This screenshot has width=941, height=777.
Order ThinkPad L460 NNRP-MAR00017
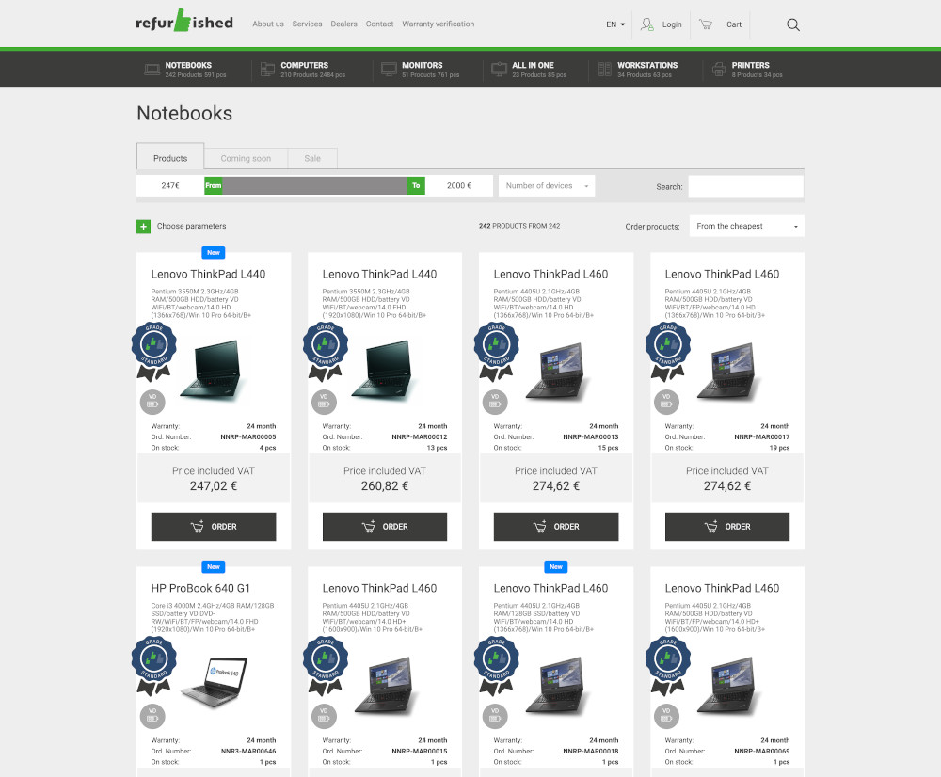point(727,526)
